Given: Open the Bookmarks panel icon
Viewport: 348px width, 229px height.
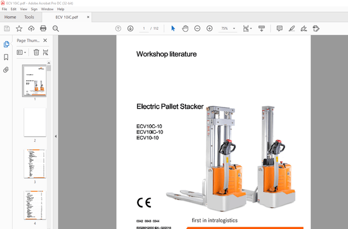Looking at the screenshot, I should [x=6, y=57].
